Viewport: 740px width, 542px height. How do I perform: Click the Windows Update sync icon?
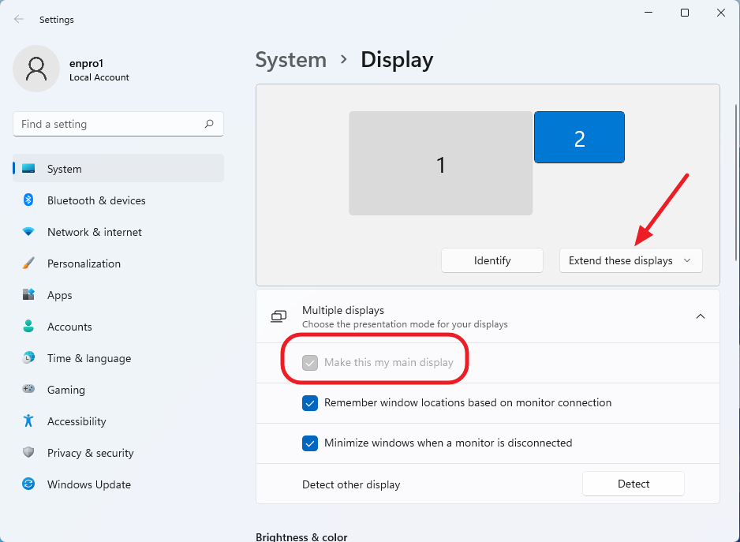tap(28, 484)
